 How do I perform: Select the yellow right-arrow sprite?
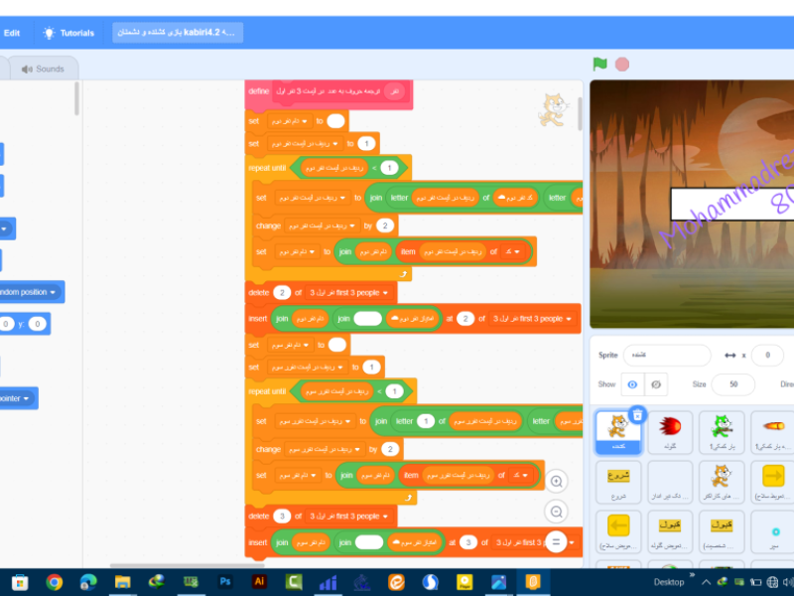click(x=772, y=482)
